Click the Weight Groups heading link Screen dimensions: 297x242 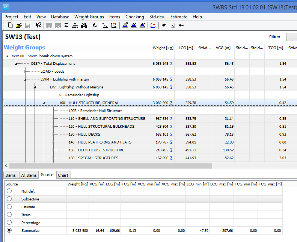tap(24, 48)
